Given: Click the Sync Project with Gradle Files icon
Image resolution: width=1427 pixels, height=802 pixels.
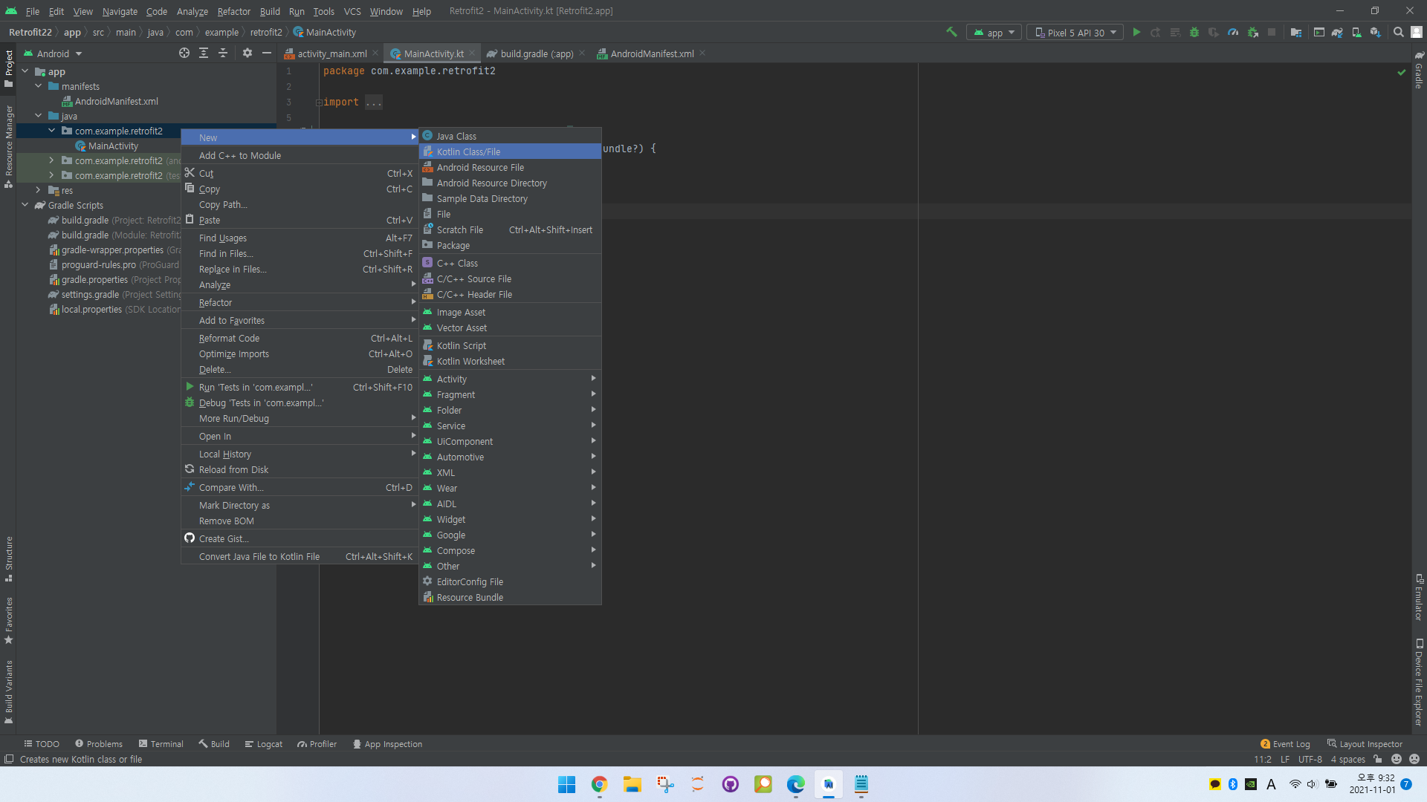Looking at the screenshot, I should (x=1337, y=32).
